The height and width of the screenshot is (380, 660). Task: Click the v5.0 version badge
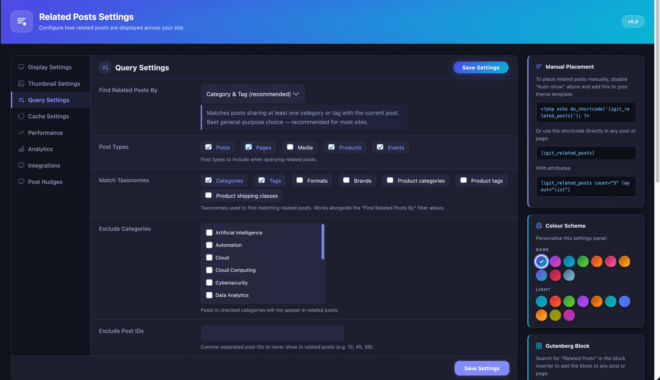(x=633, y=21)
